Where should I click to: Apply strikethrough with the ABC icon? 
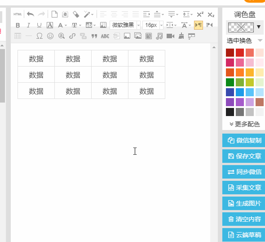tap(105, 36)
